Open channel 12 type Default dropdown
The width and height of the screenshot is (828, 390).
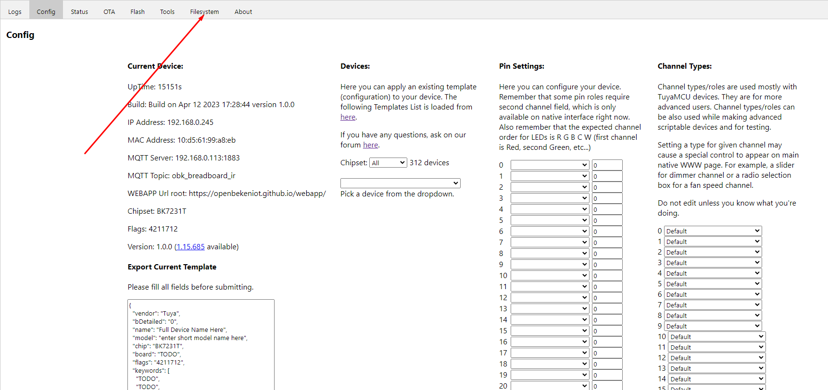pyautogui.click(x=717, y=358)
